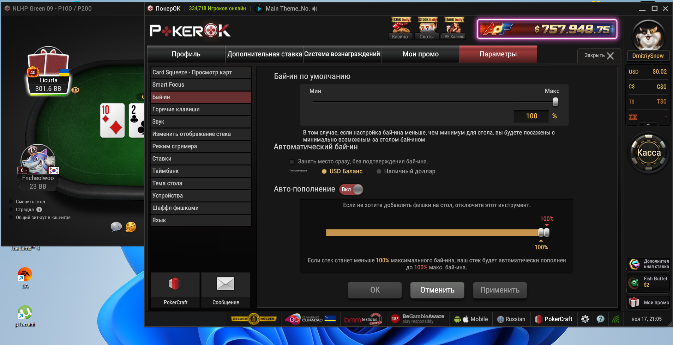Image resolution: width=673 pixels, height=345 pixels.
Task: Change language via Russian globe icon
Action: point(511,319)
